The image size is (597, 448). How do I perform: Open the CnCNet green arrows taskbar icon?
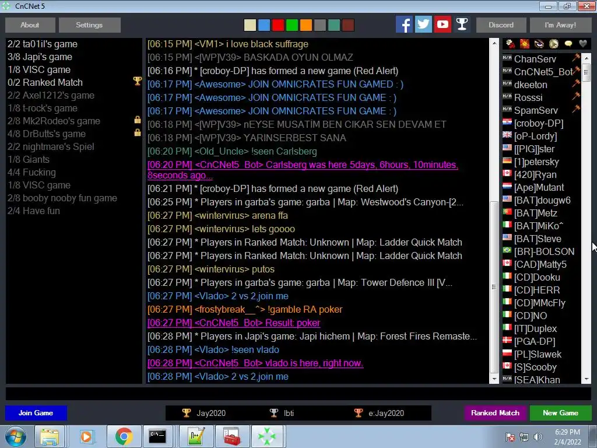click(x=266, y=436)
